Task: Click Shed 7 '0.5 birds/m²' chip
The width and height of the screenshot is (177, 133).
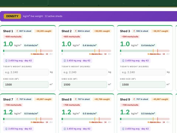Action: pos(31,113)
